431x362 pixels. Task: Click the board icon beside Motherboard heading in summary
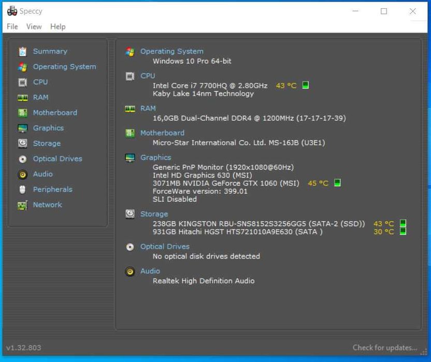pos(130,133)
